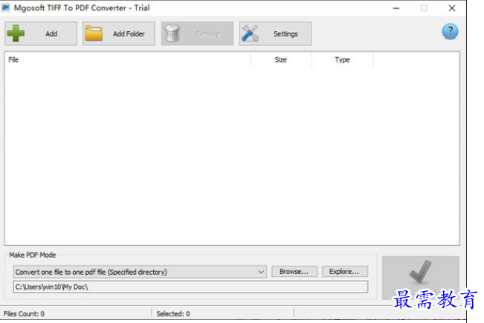
Task: Sort by the Type column header
Action: pos(342,60)
